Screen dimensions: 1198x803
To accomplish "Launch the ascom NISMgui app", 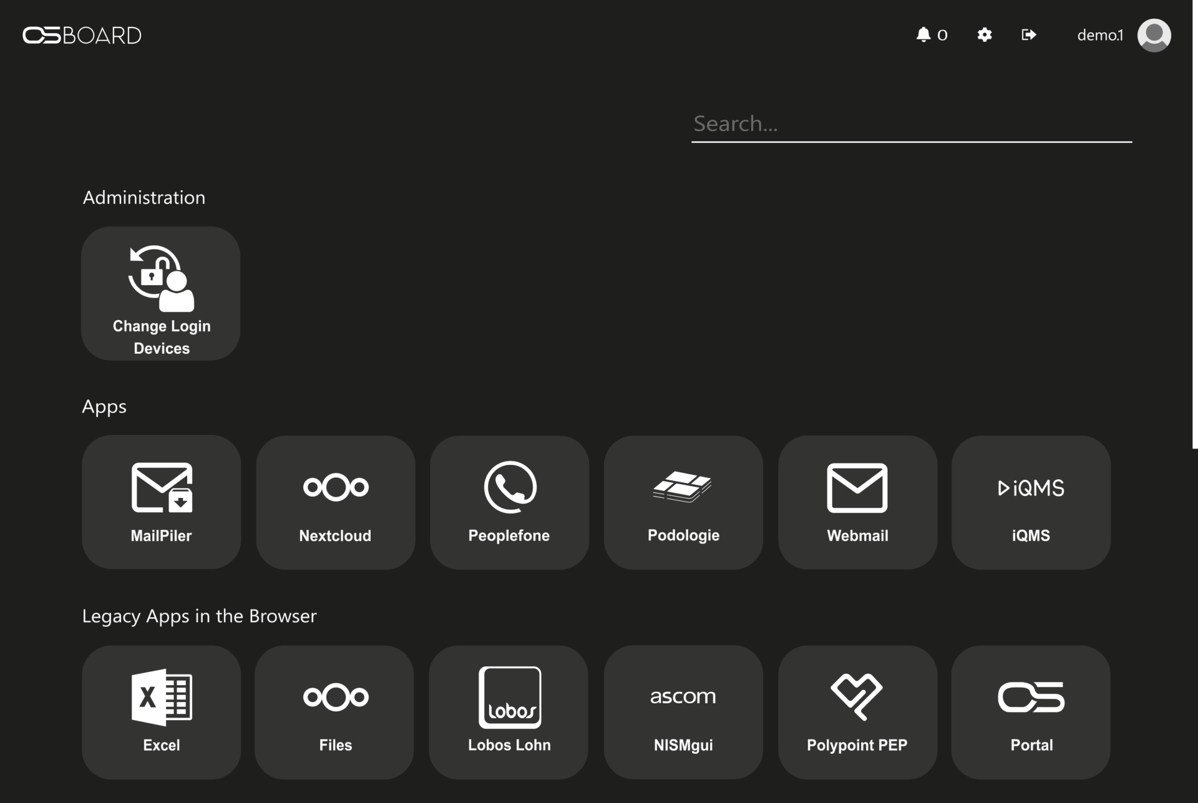I will (683, 712).
